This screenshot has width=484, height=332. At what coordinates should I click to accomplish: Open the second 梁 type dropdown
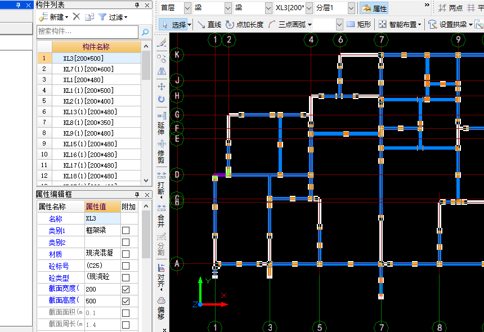click(268, 8)
